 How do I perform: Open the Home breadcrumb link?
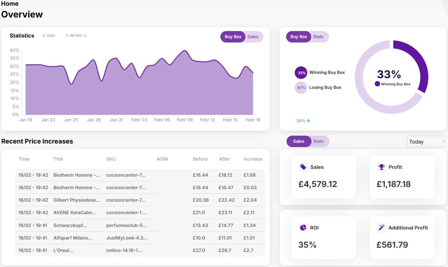pos(10,4)
